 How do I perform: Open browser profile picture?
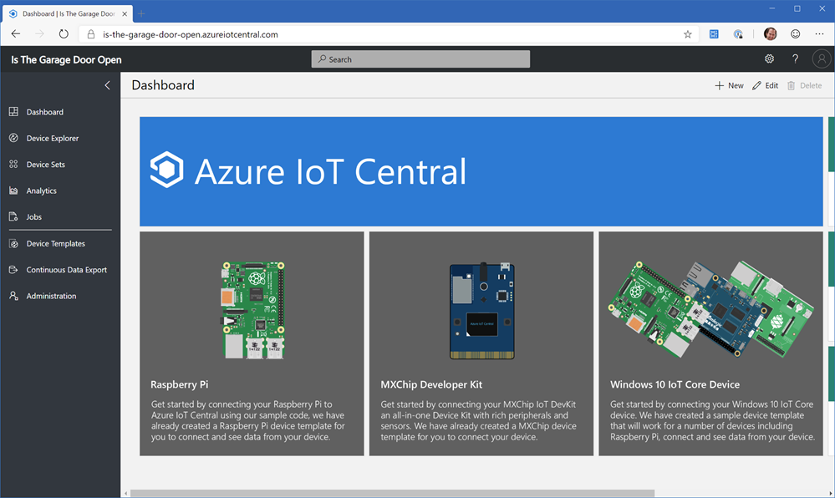coord(770,34)
